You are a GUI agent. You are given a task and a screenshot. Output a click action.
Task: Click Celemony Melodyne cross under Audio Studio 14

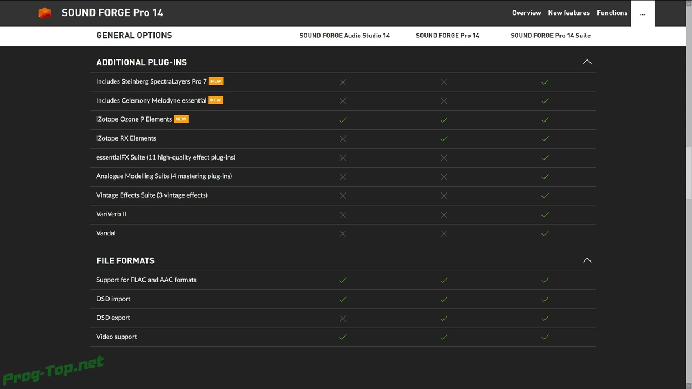[343, 101]
